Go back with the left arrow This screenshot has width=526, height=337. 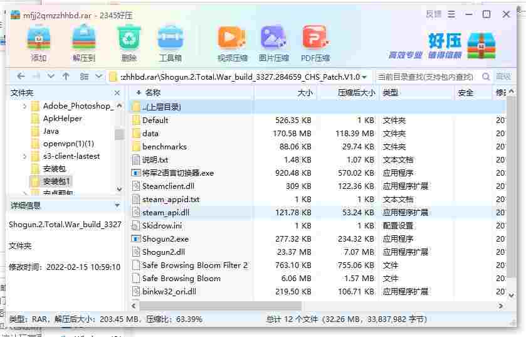(x=21, y=77)
